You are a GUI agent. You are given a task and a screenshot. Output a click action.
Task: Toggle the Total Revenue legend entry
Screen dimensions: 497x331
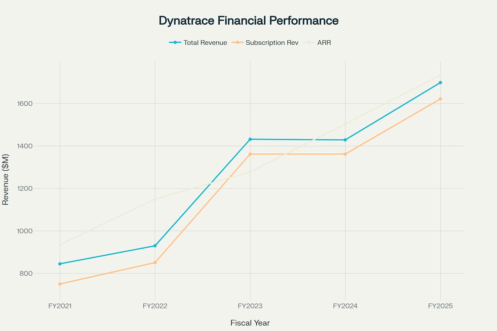[198, 43]
